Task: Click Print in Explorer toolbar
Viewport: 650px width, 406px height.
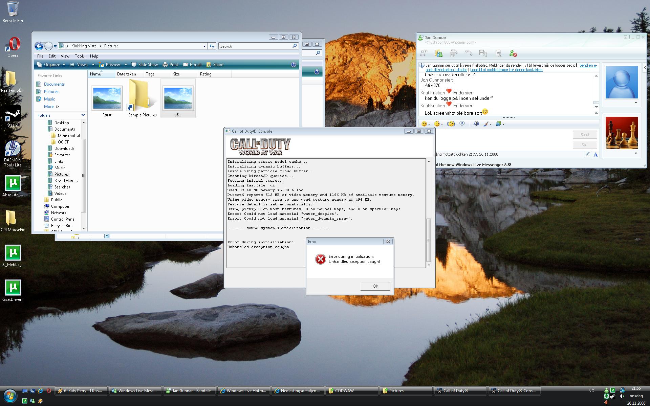Action: [x=170, y=65]
